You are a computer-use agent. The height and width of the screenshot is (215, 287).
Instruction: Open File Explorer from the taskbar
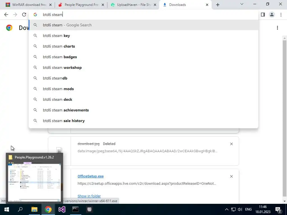[x=34, y=209]
